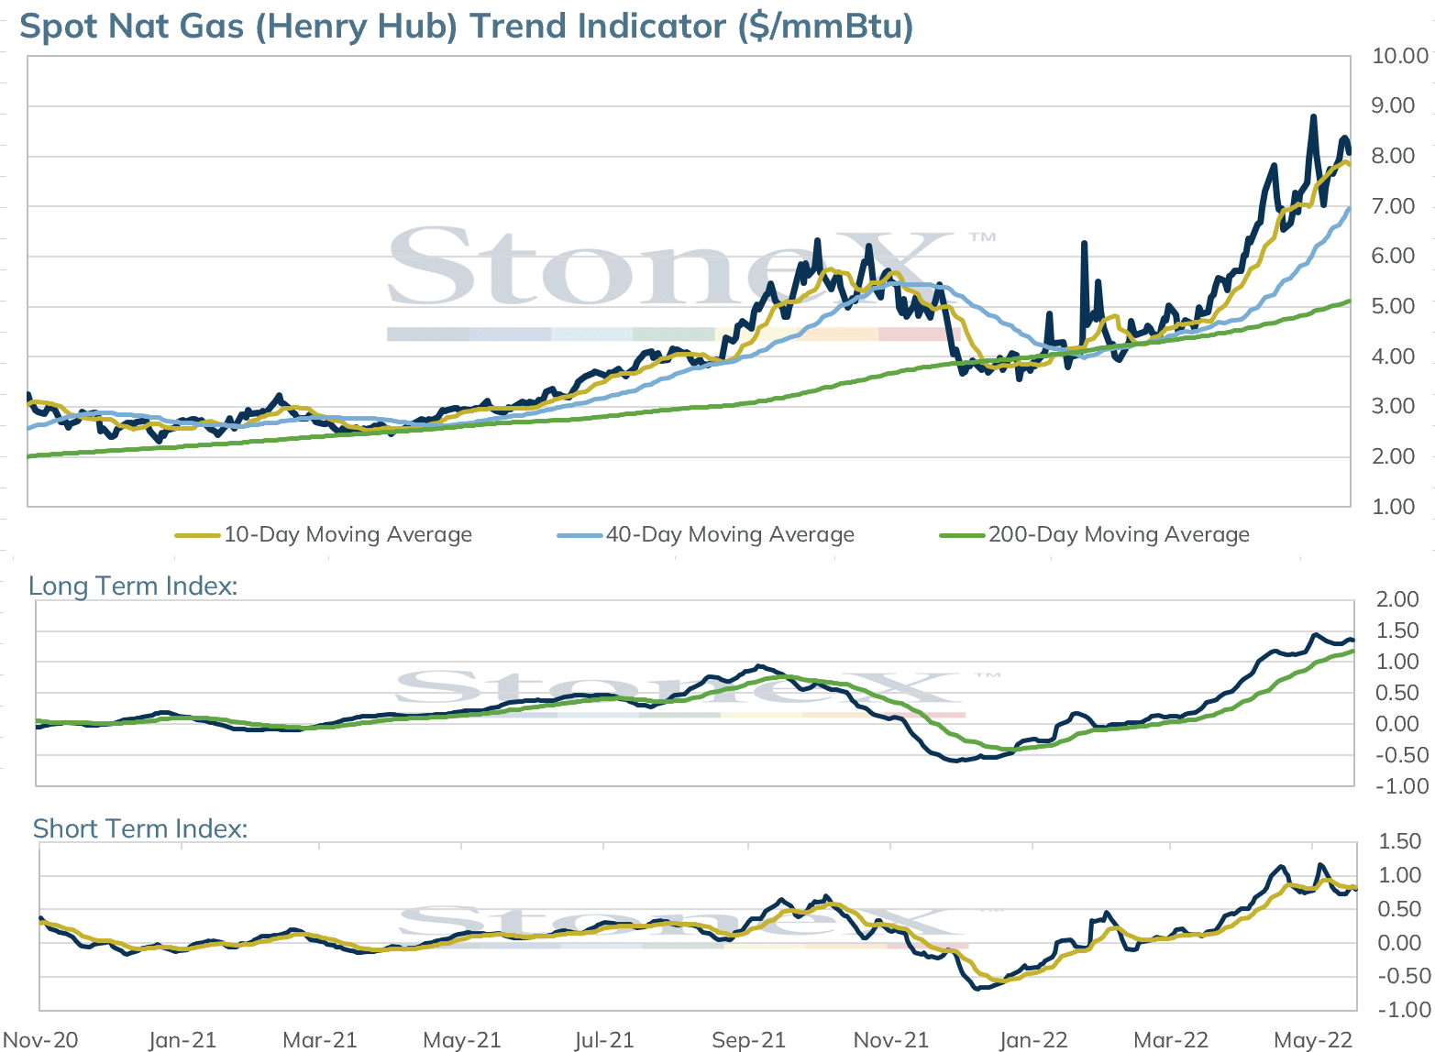The image size is (1435, 1052).
Task: Click the Sep-21 x-axis date label
Action: click(x=749, y=1040)
